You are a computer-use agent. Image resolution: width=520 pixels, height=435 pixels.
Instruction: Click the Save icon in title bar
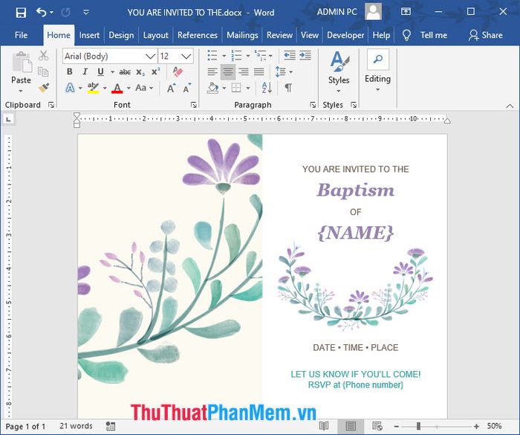coord(21,12)
